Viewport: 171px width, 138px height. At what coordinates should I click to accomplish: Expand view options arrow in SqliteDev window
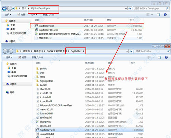(x=153, y=57)
